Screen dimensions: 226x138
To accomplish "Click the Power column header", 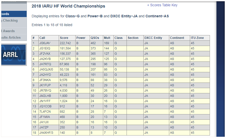I will [81, 38].
